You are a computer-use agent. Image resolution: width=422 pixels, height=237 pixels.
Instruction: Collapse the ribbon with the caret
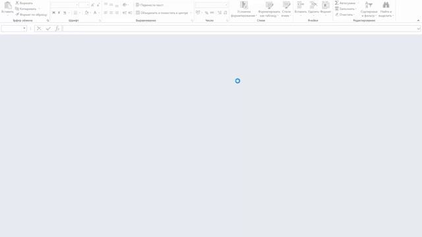click(418, 20)
